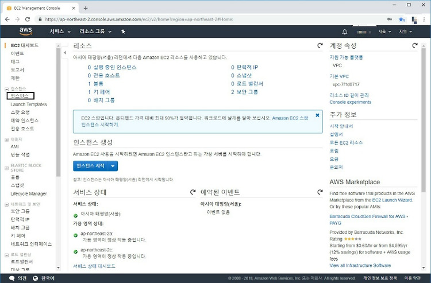
Task: Click the browser back arrow
Action: [x=7, y=19]
